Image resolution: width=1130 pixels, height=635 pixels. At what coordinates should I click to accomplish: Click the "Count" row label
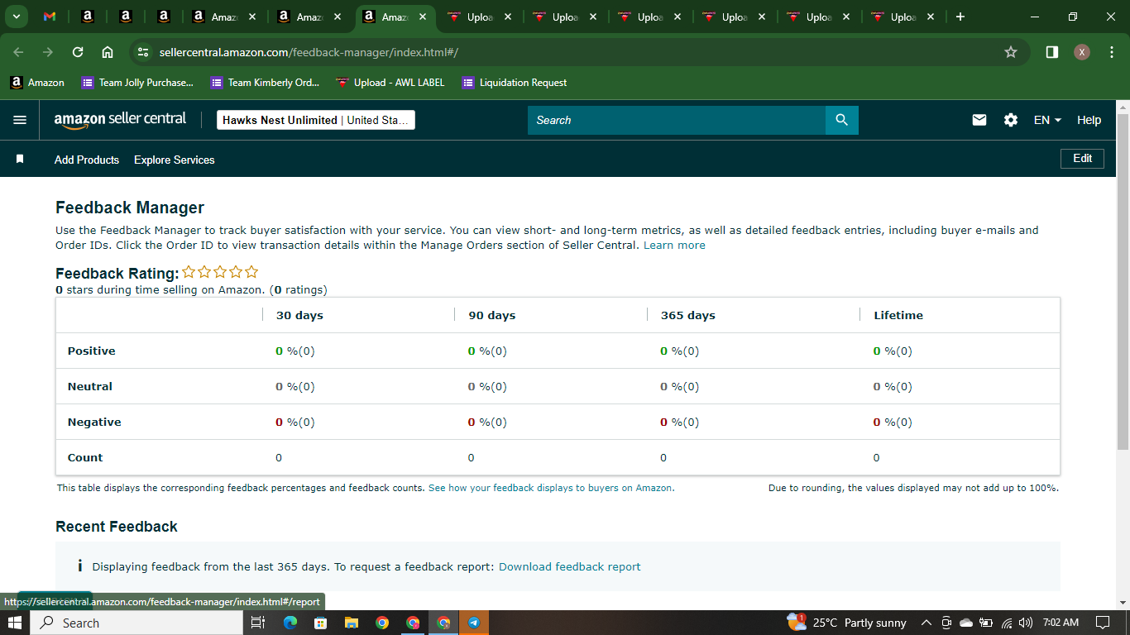point(85,457)
